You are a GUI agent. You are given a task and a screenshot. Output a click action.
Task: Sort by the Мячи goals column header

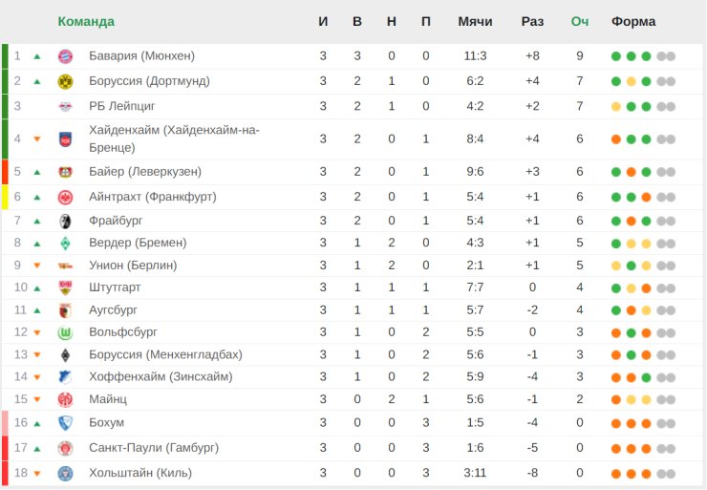tap(475, 21)
